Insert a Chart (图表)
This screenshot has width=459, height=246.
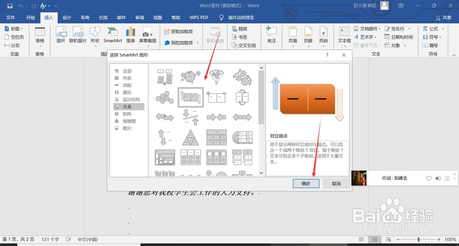(130, 35)
